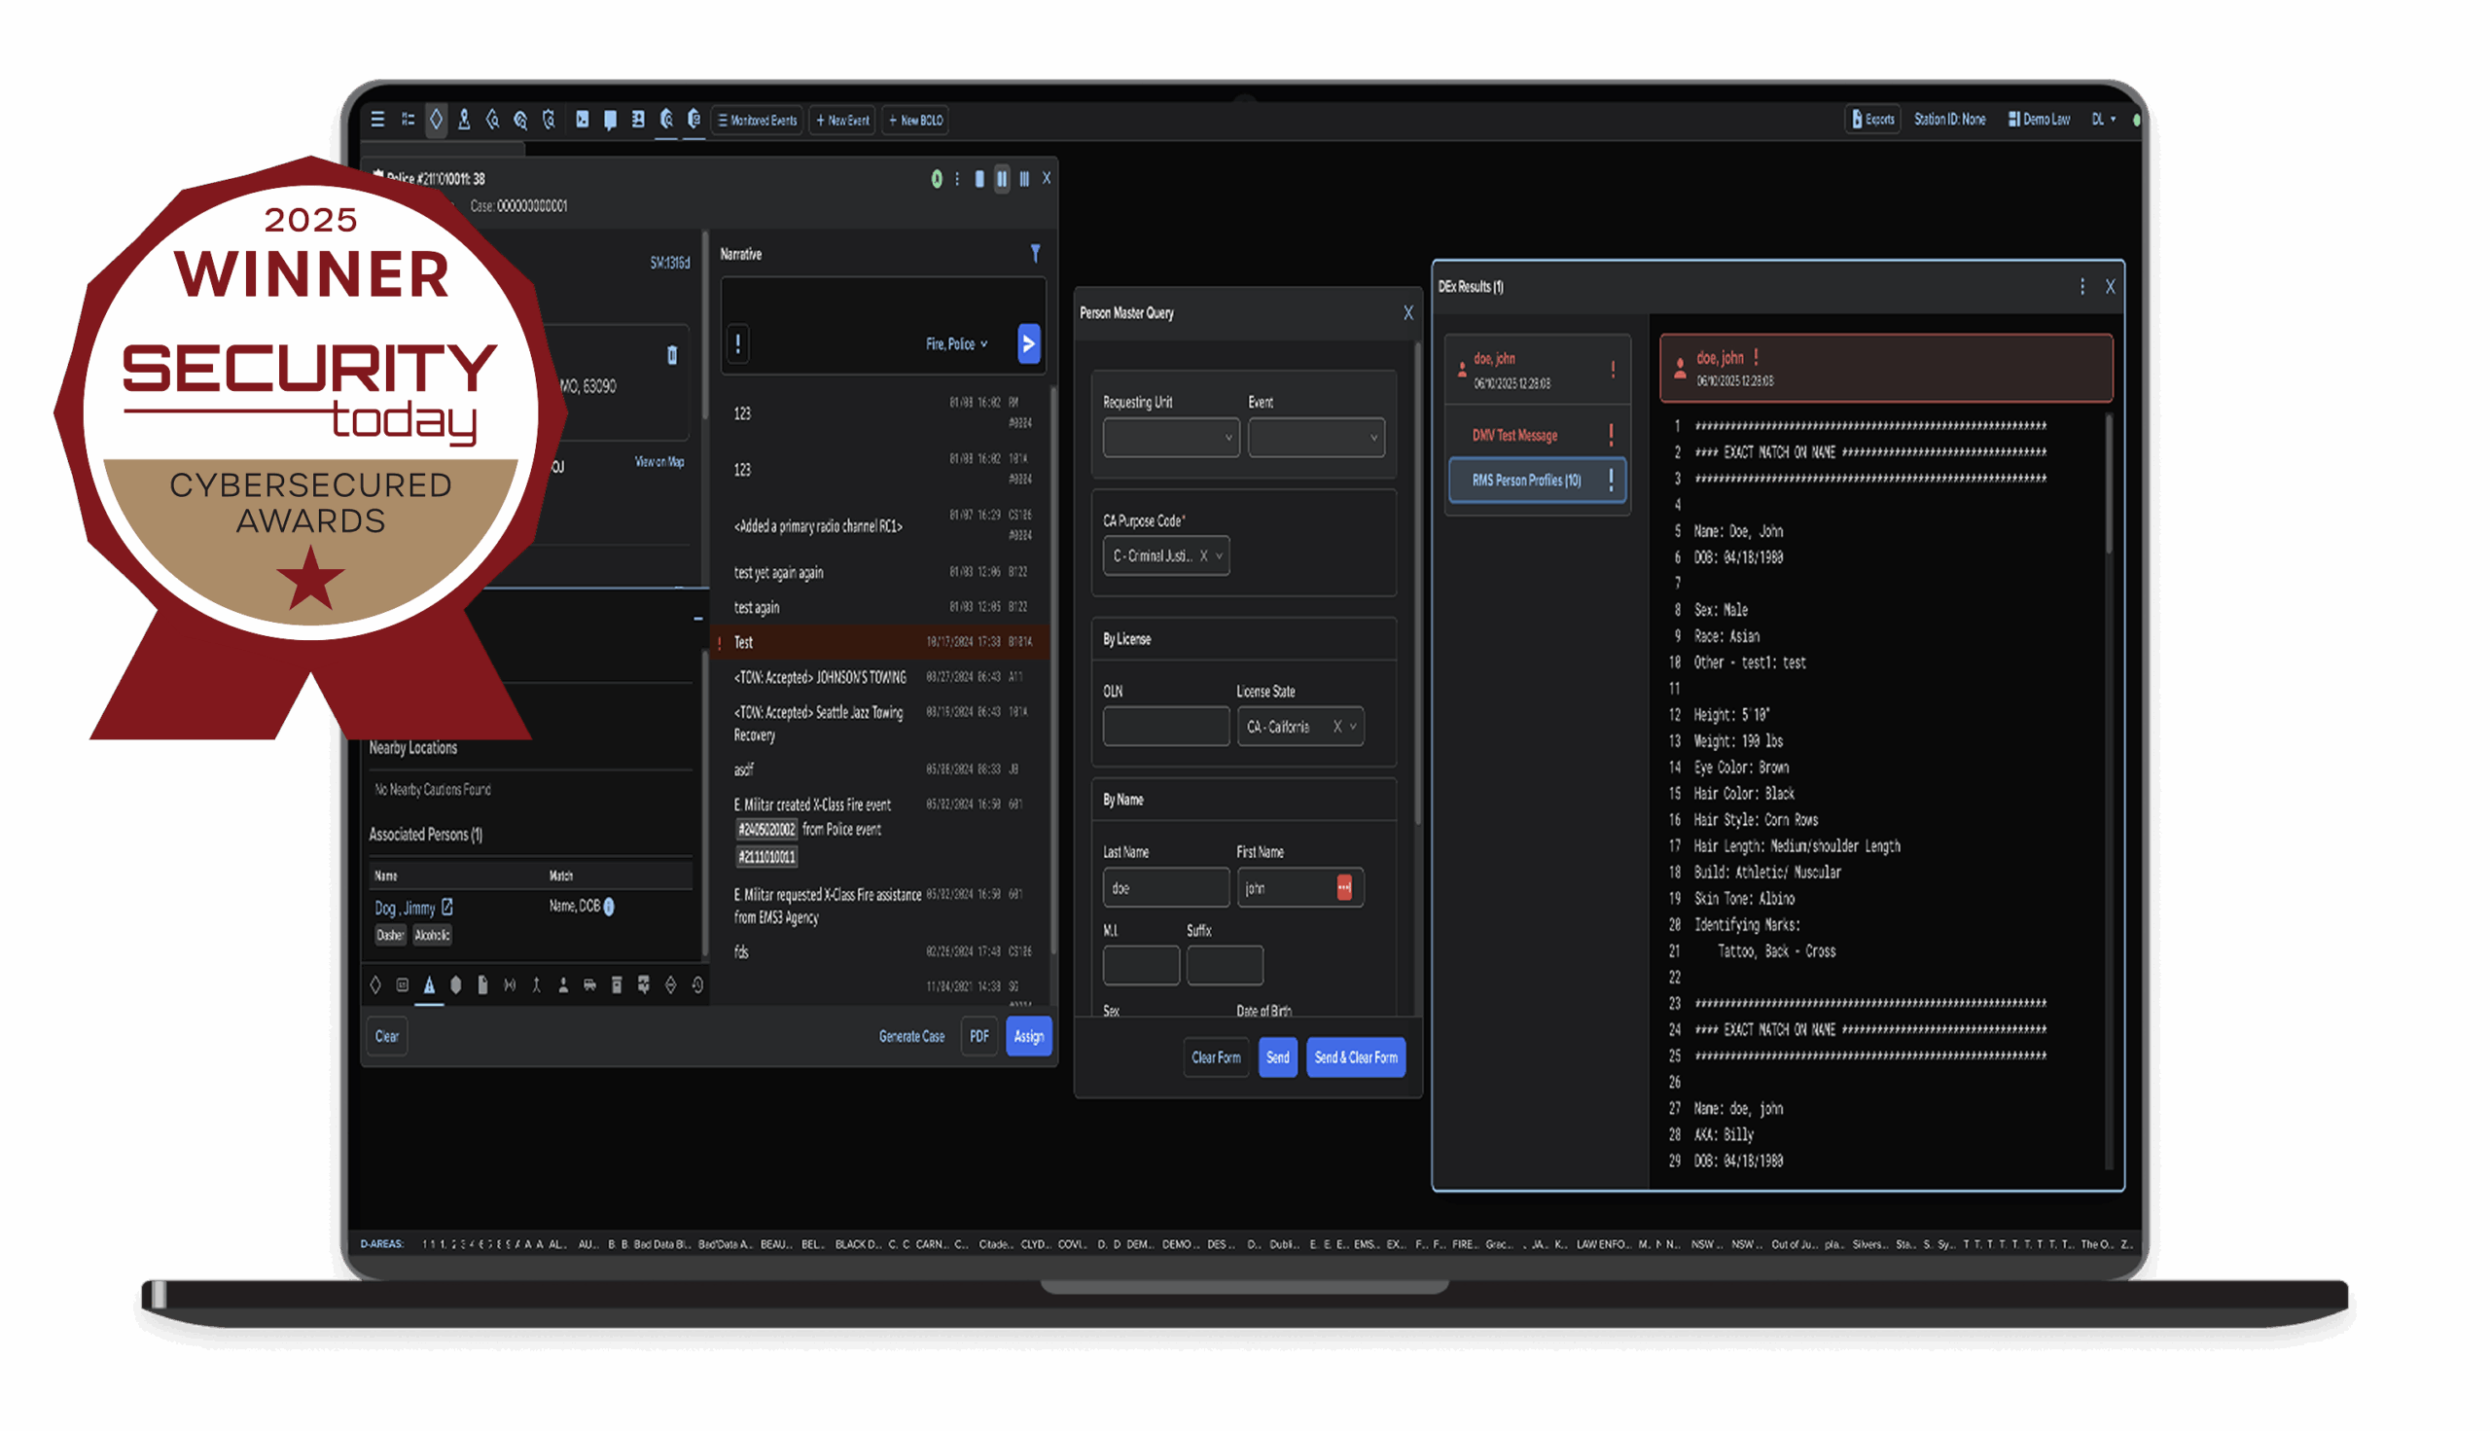Switch event panel to three-column layout
The height and width of the screenshot is (1431, 2490).
pyautogui.click(x=1024, y=179)
